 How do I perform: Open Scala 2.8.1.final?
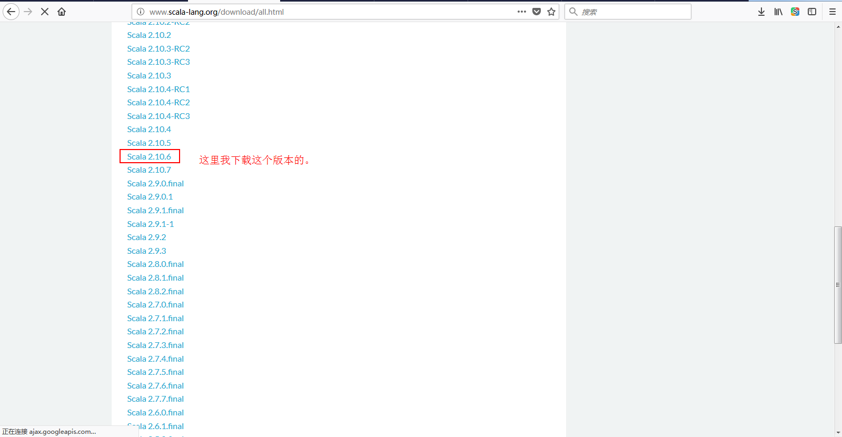pyautogui.click(x=155, y=278)
